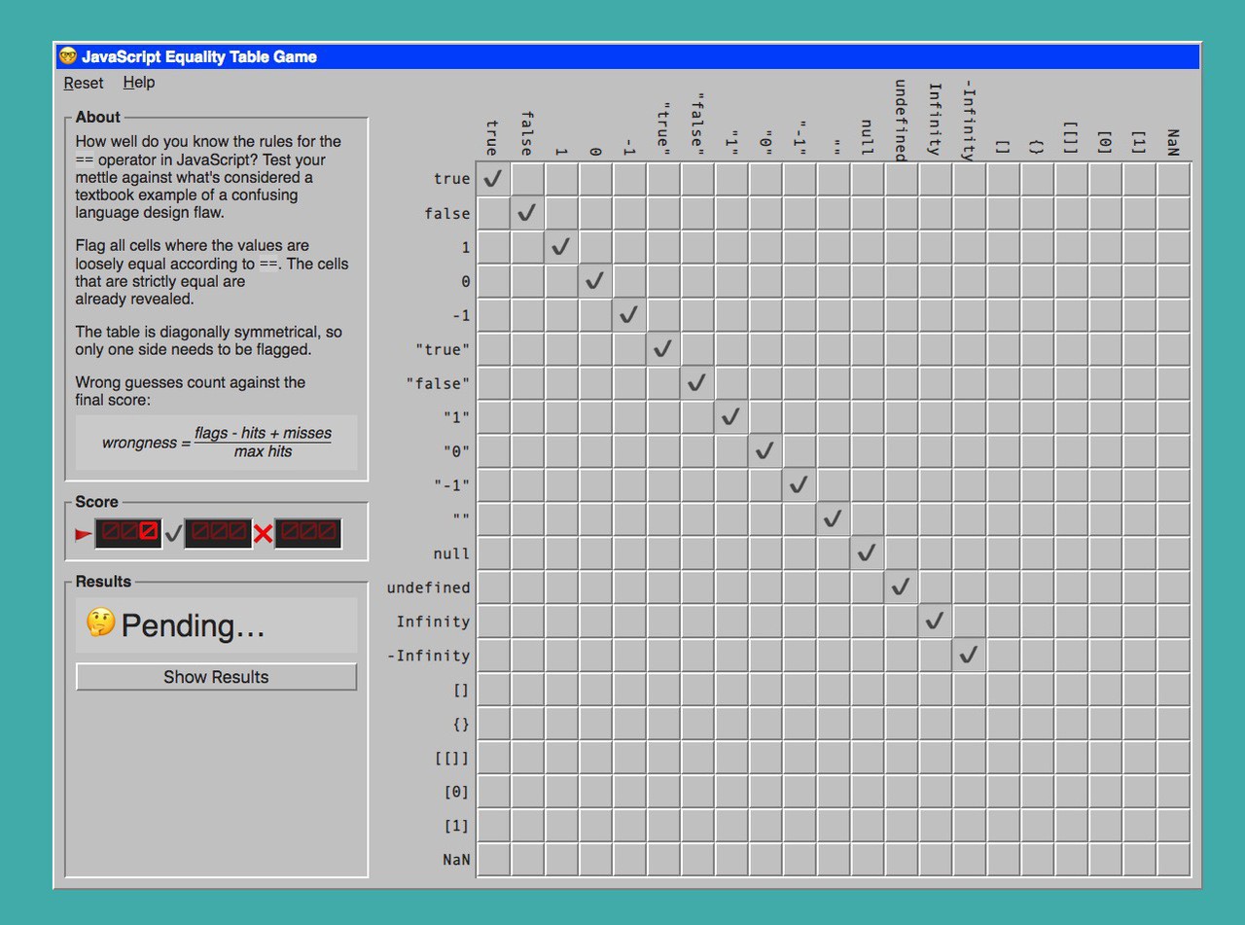
Task: Click the wrongness formula in the About panel
Action: 217,443
